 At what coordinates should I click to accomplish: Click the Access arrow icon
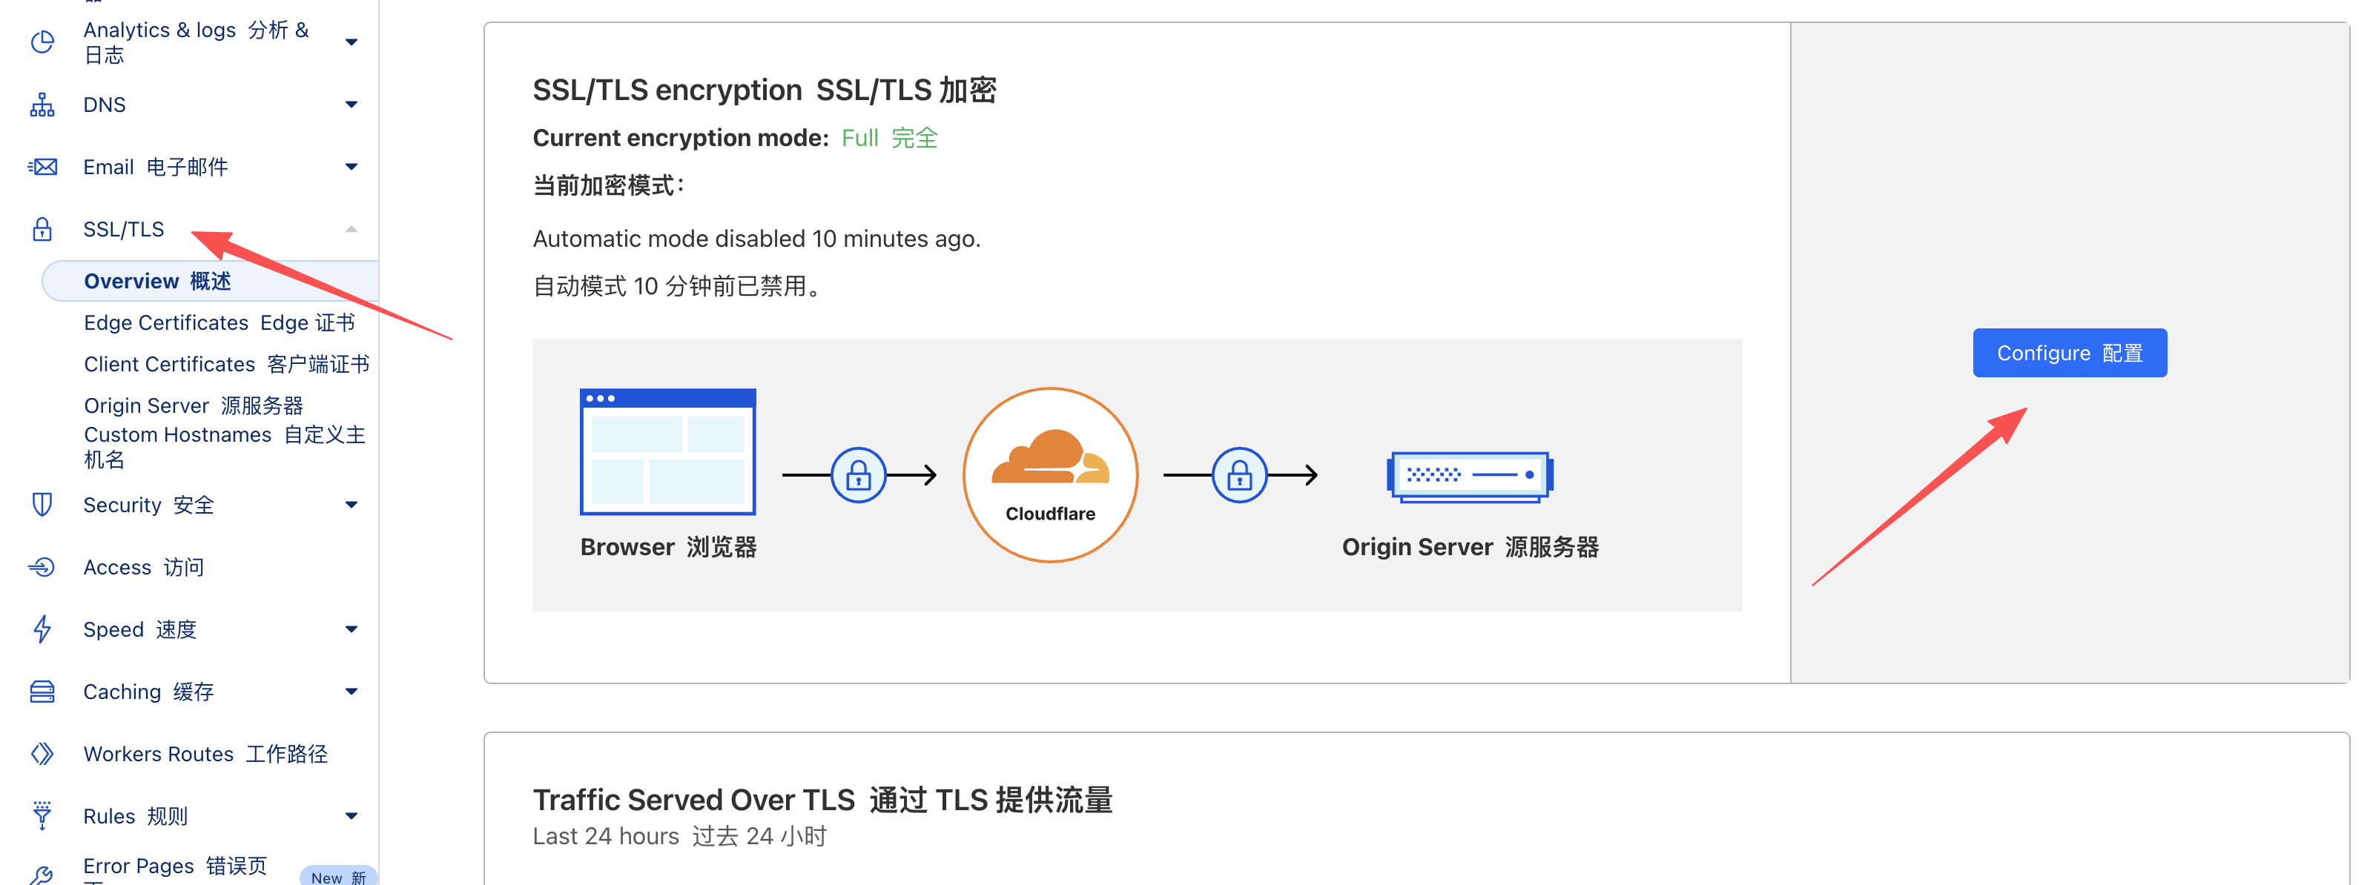[x=42, y=567]
